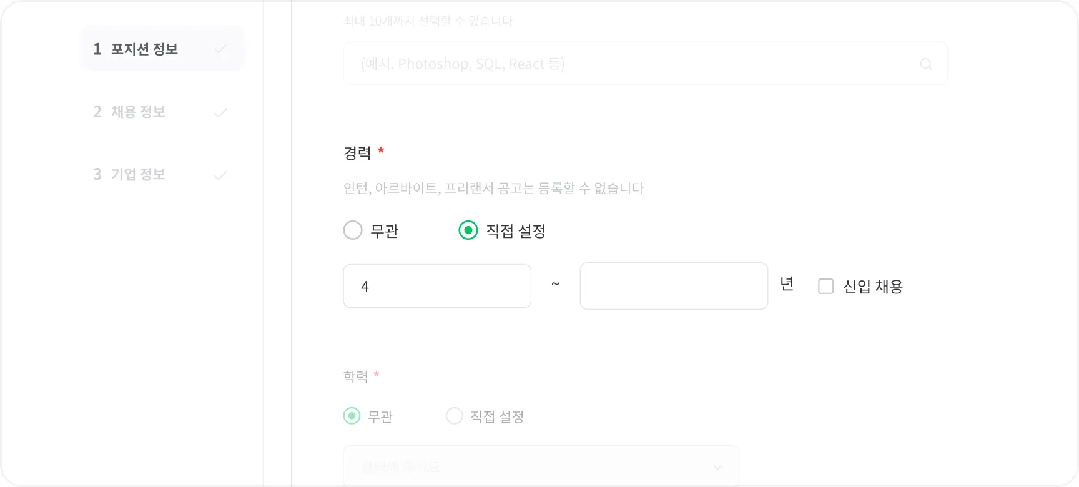Open step 3 기업 정보
Viewport: 1079px width, 487px height.
click(x=138, y=174)
